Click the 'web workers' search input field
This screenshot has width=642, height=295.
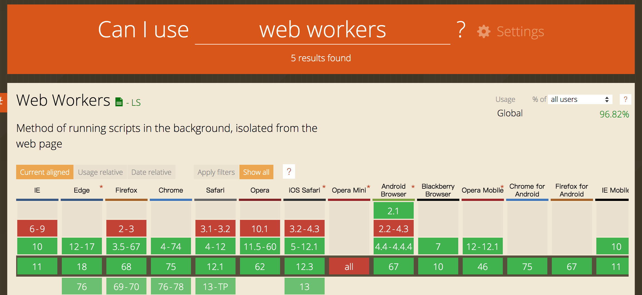322,30
